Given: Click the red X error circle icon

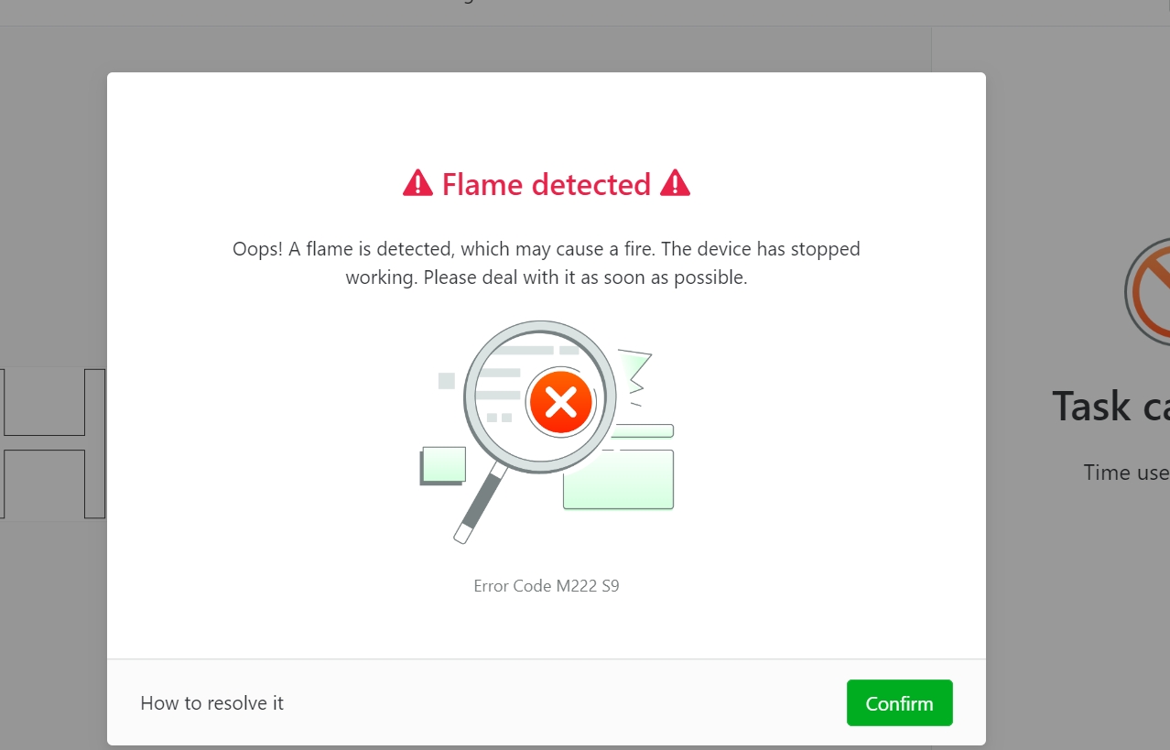Looking at the screenshot, I should point(560,401).
